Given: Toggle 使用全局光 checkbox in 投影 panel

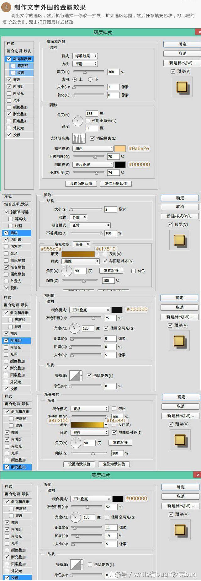Looking at the screenshot, I should pos(107,517).
